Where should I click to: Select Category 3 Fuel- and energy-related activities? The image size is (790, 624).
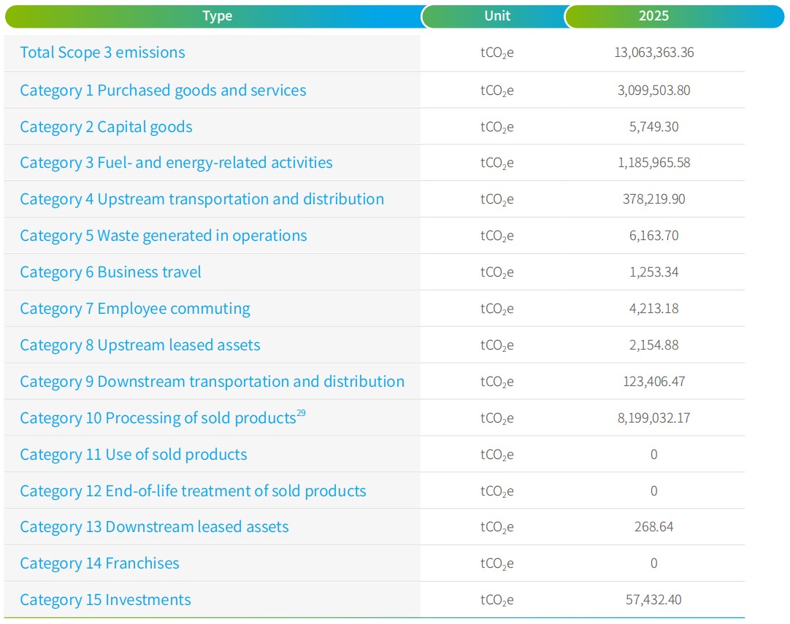point(176,163)
